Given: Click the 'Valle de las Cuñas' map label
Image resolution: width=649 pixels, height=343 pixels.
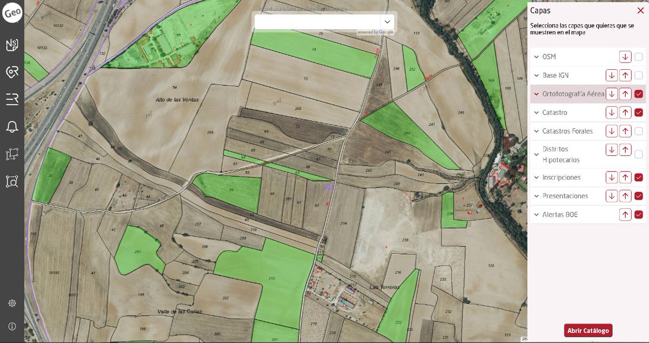Looking at the screenshot, I should [179, 312].
